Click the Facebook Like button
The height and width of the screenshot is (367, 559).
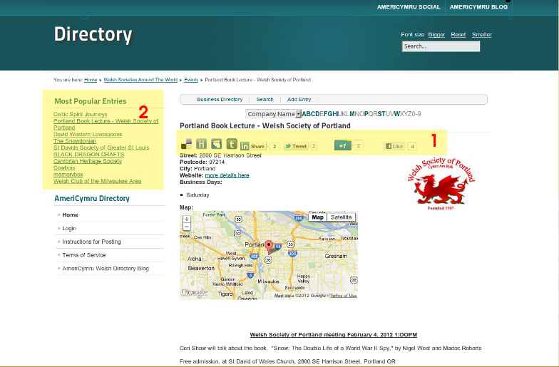(x=394, y=146)
